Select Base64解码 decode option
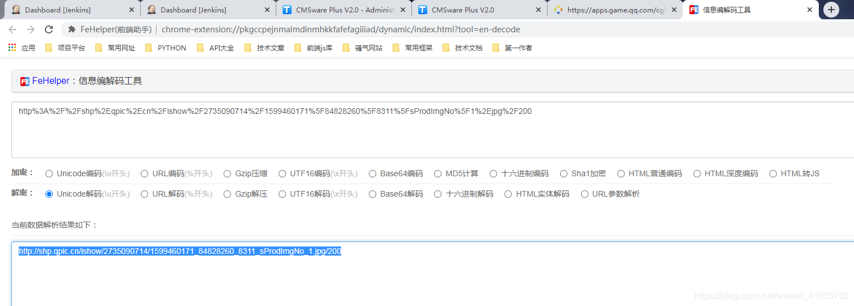854x306 pixels. [x=372, y=194]
